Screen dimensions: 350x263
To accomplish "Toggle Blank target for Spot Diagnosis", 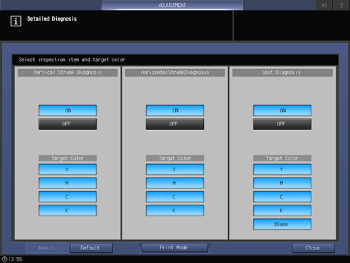I will 282,224.
